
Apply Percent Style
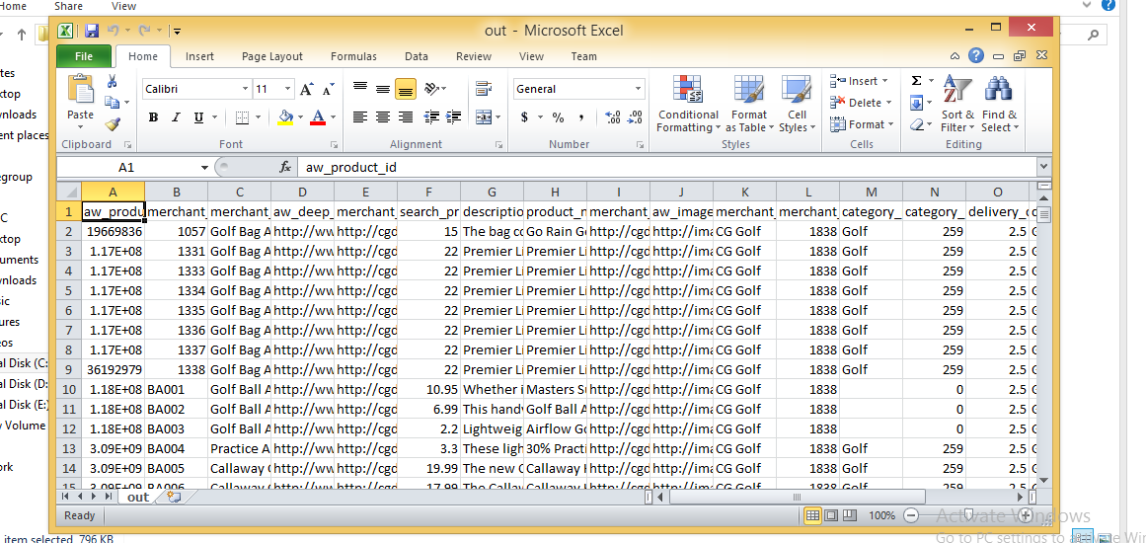tap(558, 116)
